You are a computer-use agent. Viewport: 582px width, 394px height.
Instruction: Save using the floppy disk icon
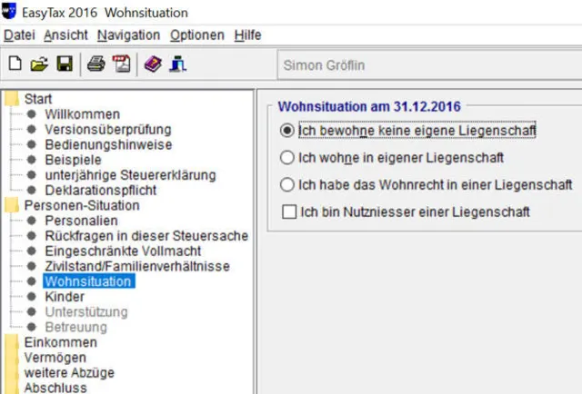coord(65,64)
